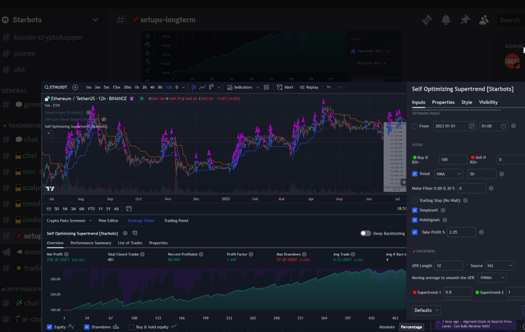Switch equity chart to Absolute

point(387,327)
